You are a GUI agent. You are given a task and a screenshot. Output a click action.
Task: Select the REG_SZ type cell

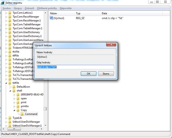(80, 18)
